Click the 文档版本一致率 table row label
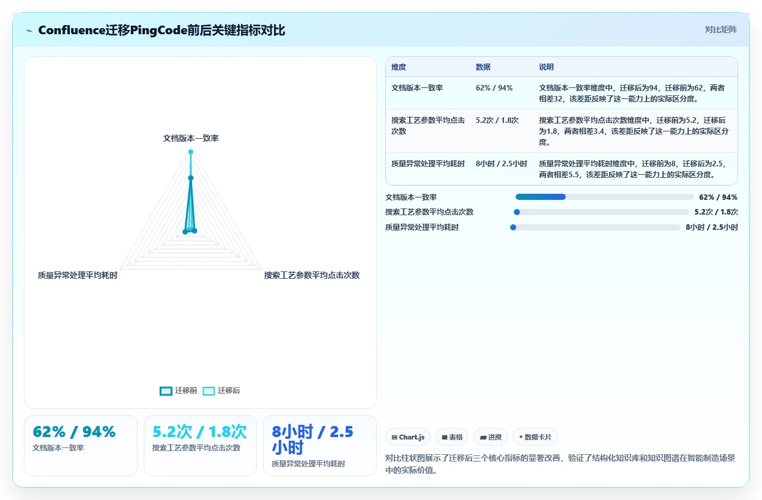Screen dimensions: 762x500 coord(417,88)
